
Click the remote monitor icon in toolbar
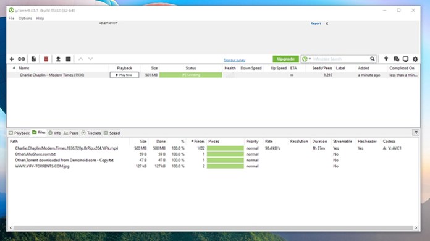[x=405, y=59]
